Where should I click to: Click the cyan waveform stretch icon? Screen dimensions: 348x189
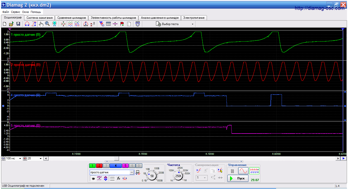(54, 24)
